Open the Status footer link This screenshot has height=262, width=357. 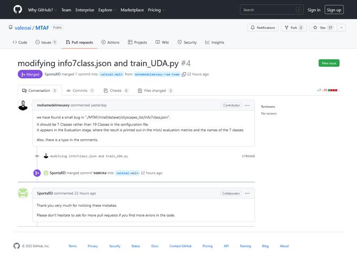pos(136,246)
